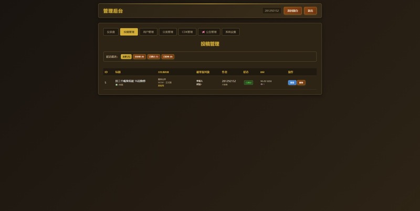The width and height of the screenshot is (420, 211).
Task: Click the 投稿管理 page heading
Action: coord(210,44)
